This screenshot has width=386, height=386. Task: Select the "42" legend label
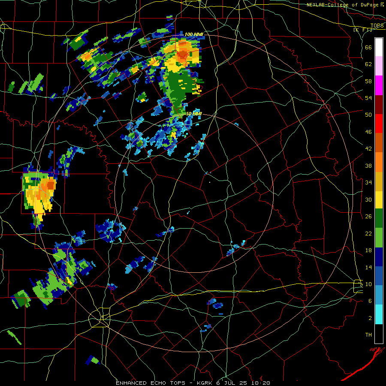pyautogui.click(x=368, y=149)
